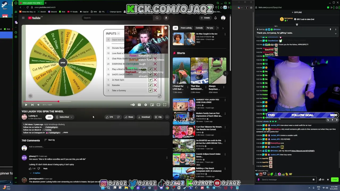The height and width of the screenshot is (191, 340).
Task: Send message with the green Chat button
Action: click(335, 180)
